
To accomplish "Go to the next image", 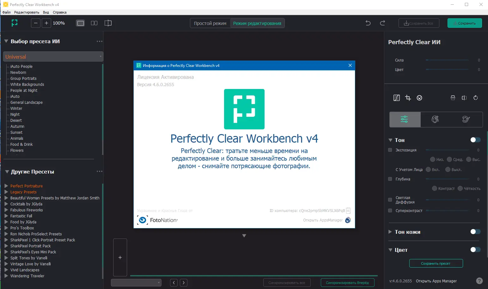I will (x=184, y=283).
